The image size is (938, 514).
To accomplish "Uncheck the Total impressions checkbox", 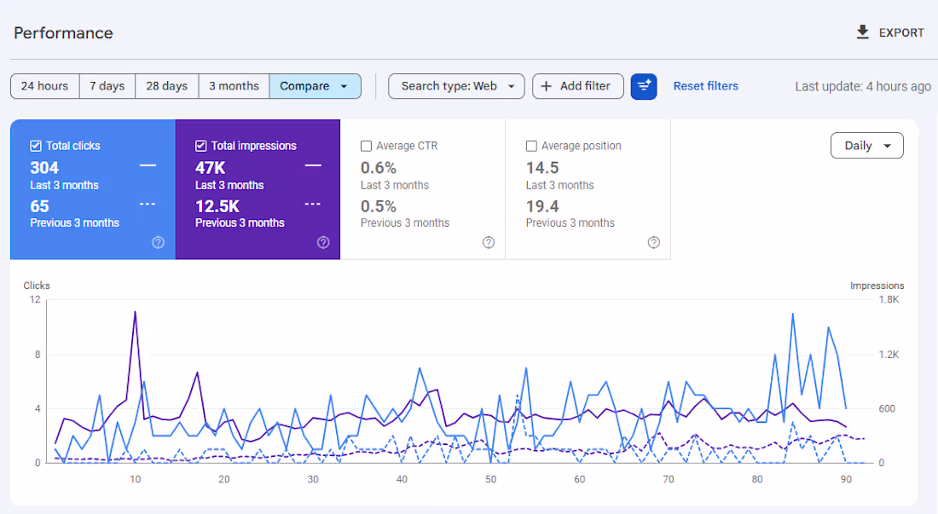I will [x=201, y=146].
